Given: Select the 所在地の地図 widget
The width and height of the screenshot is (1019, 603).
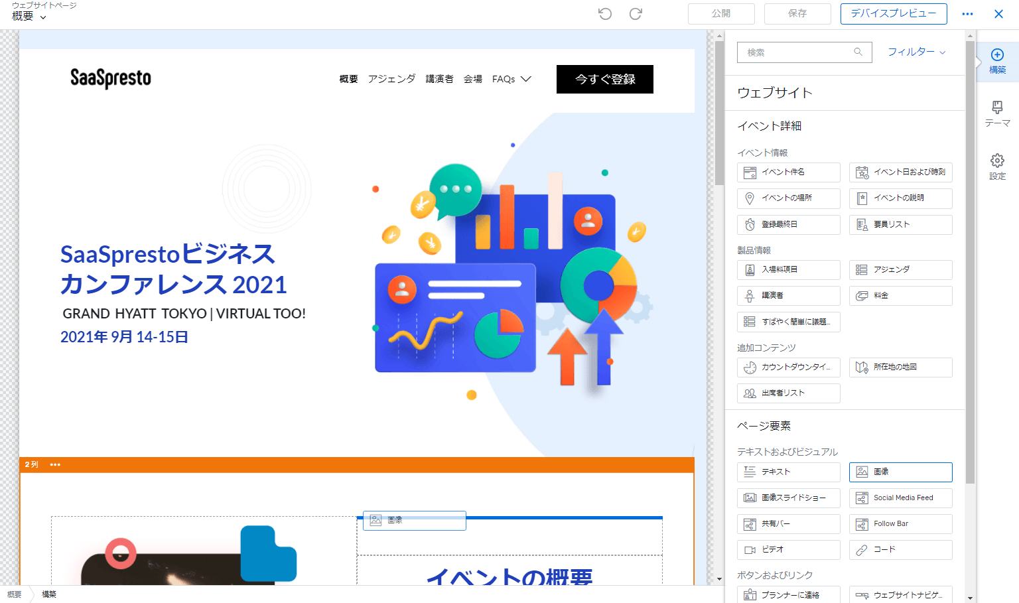Looking at the screenshot, I should (901, 368).
